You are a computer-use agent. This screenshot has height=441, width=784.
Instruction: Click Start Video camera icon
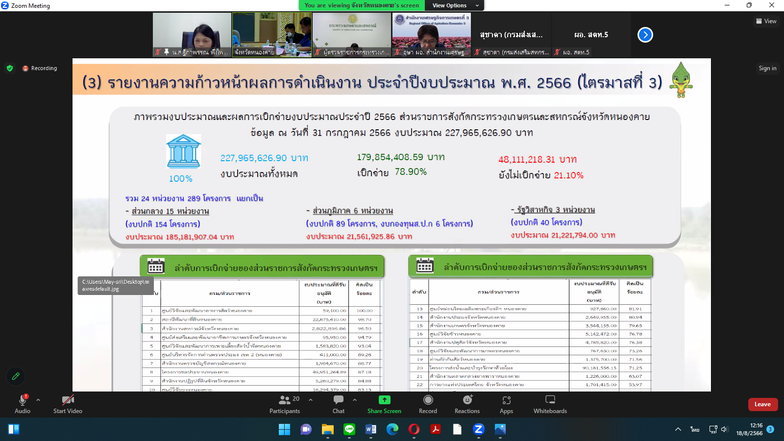click(x=68, y=400)
